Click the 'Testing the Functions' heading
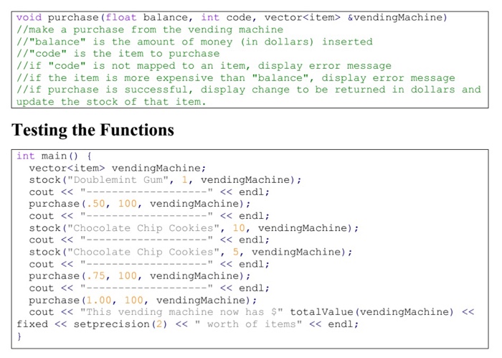The width and height of the screenshot is (502, 358). [93, 130]
